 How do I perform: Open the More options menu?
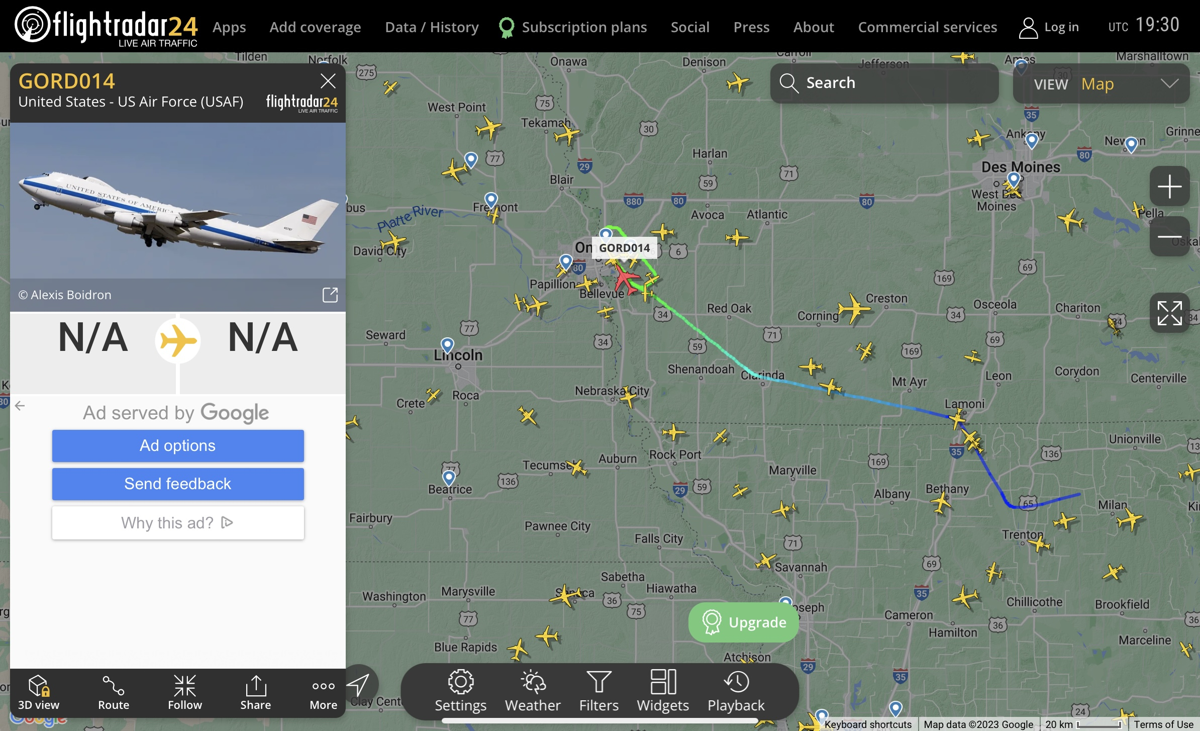click(x=323, y=692)
